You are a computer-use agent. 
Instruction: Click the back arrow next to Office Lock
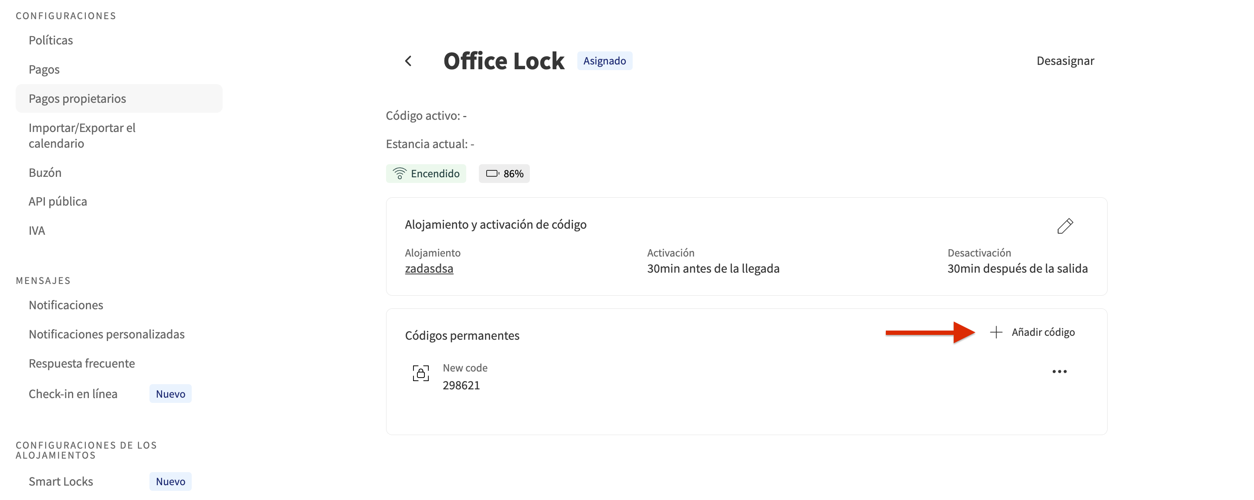[408, 61]
